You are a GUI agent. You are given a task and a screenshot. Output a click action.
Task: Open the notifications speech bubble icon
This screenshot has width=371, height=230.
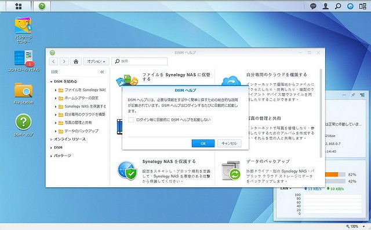pyautogui.click(x=313, y=6)
